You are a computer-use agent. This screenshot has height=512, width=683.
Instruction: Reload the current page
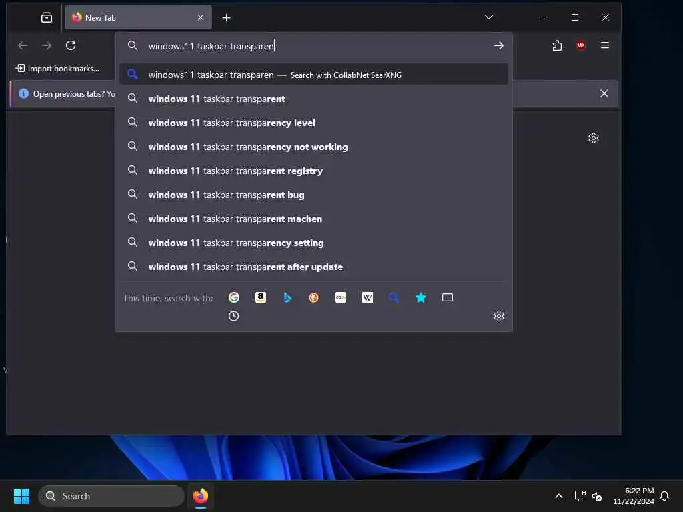pyautogui.click(x=71, y=45)
